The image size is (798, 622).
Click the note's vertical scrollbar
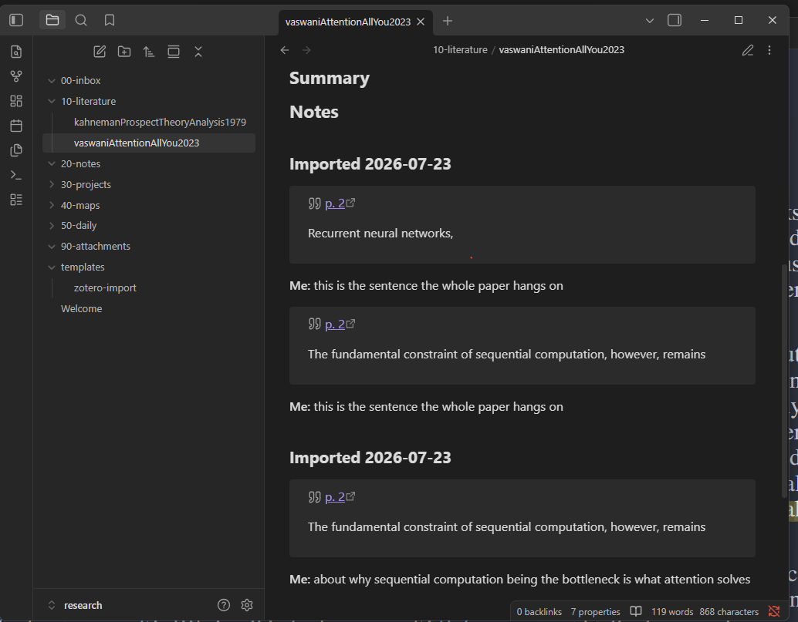tap(784, 380)
